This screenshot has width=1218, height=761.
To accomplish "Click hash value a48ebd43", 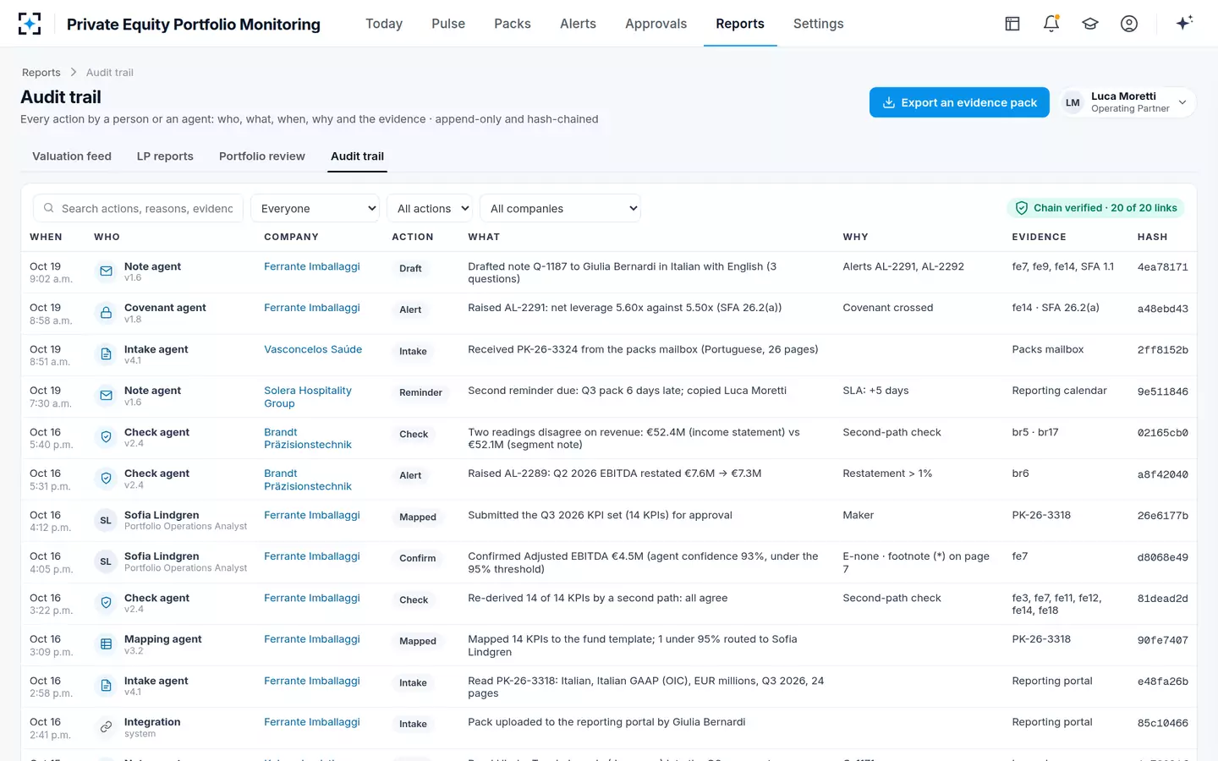I will pyautogui.click(x=1163, y=309).
